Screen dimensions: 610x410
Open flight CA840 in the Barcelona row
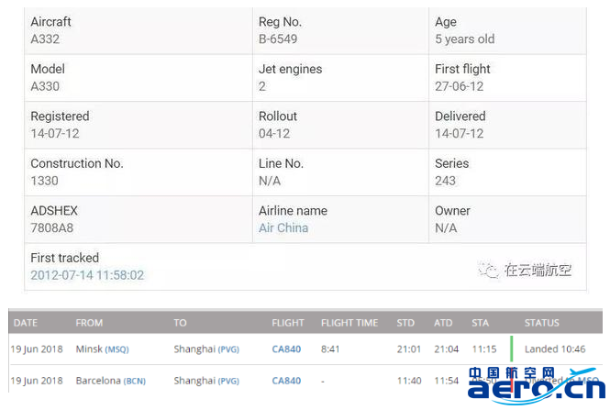click(286, 381)
